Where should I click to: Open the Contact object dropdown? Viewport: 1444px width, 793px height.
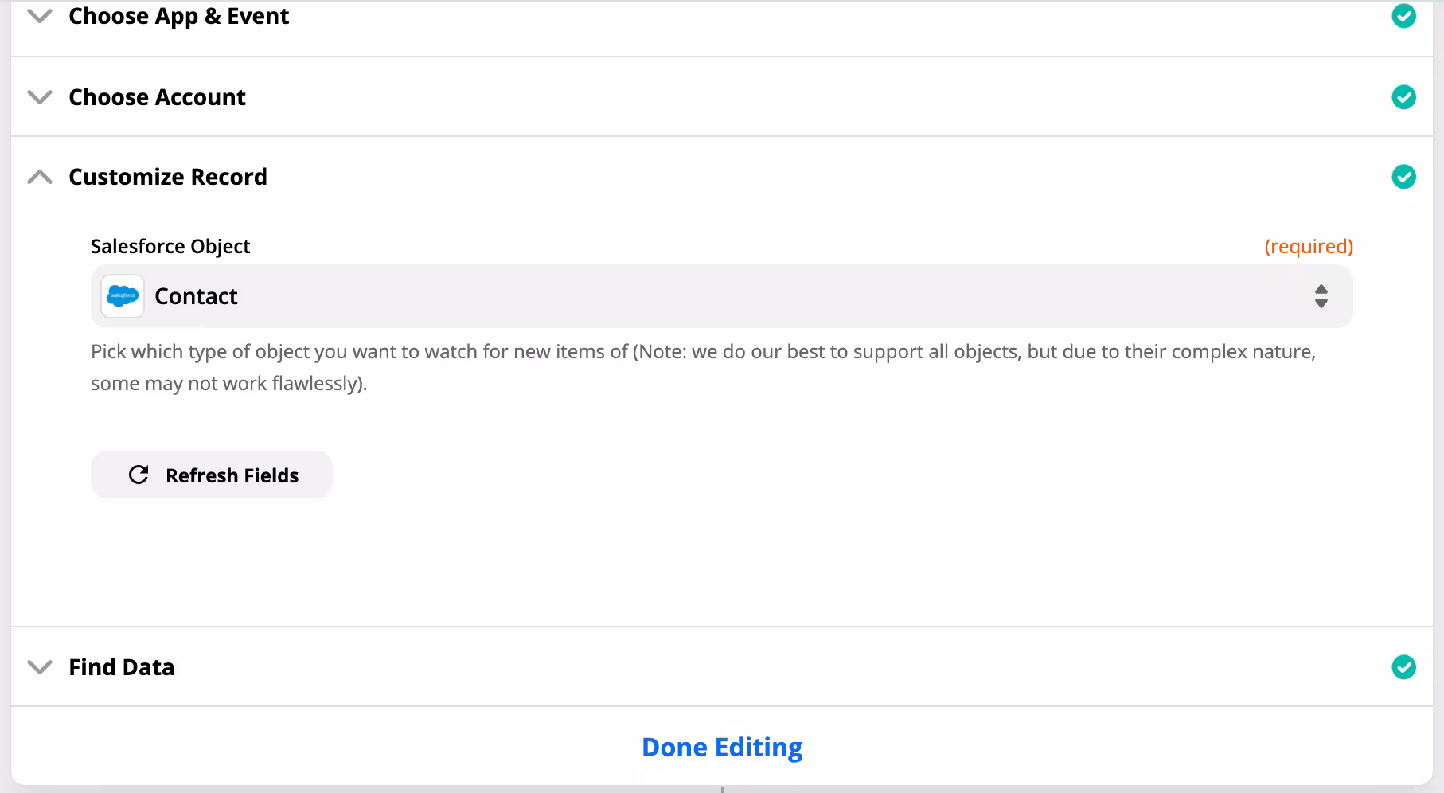tap(716, 296)
